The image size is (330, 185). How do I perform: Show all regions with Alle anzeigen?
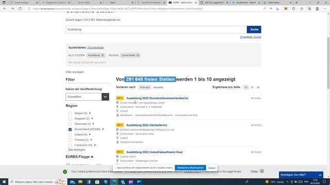point(77,150)
